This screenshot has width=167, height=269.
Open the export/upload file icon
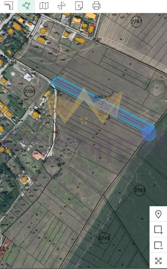point(79,6)
